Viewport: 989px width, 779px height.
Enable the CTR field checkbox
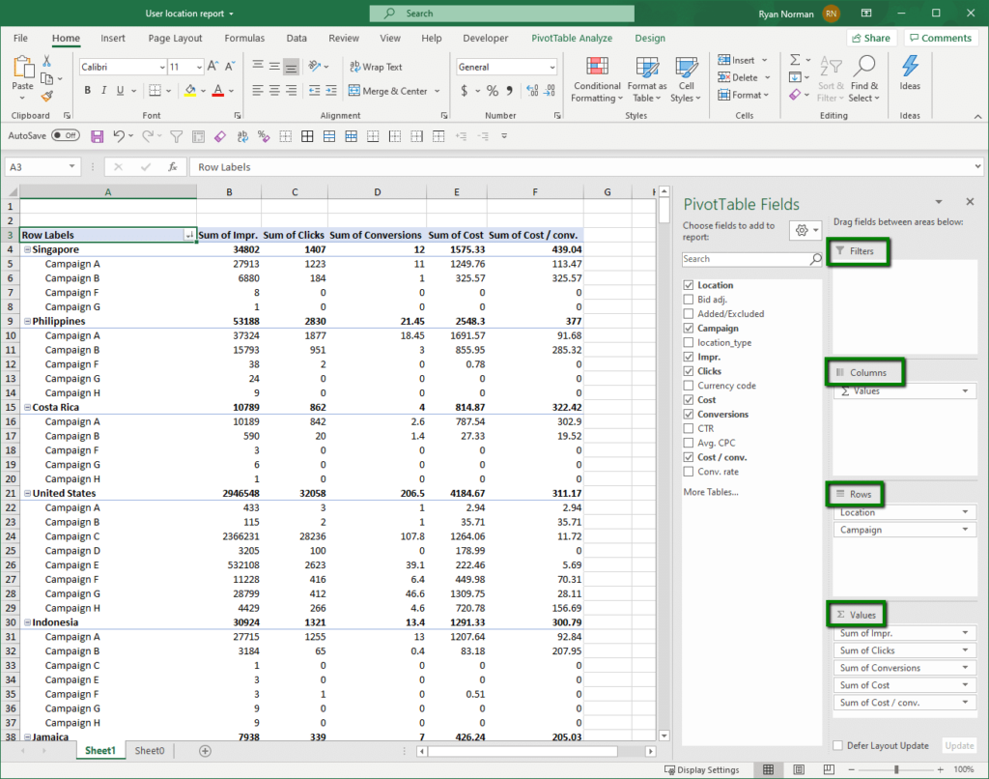pos(690,428)
